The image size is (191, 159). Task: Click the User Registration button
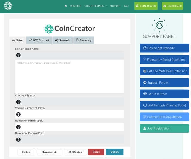[x=164, y=129]
